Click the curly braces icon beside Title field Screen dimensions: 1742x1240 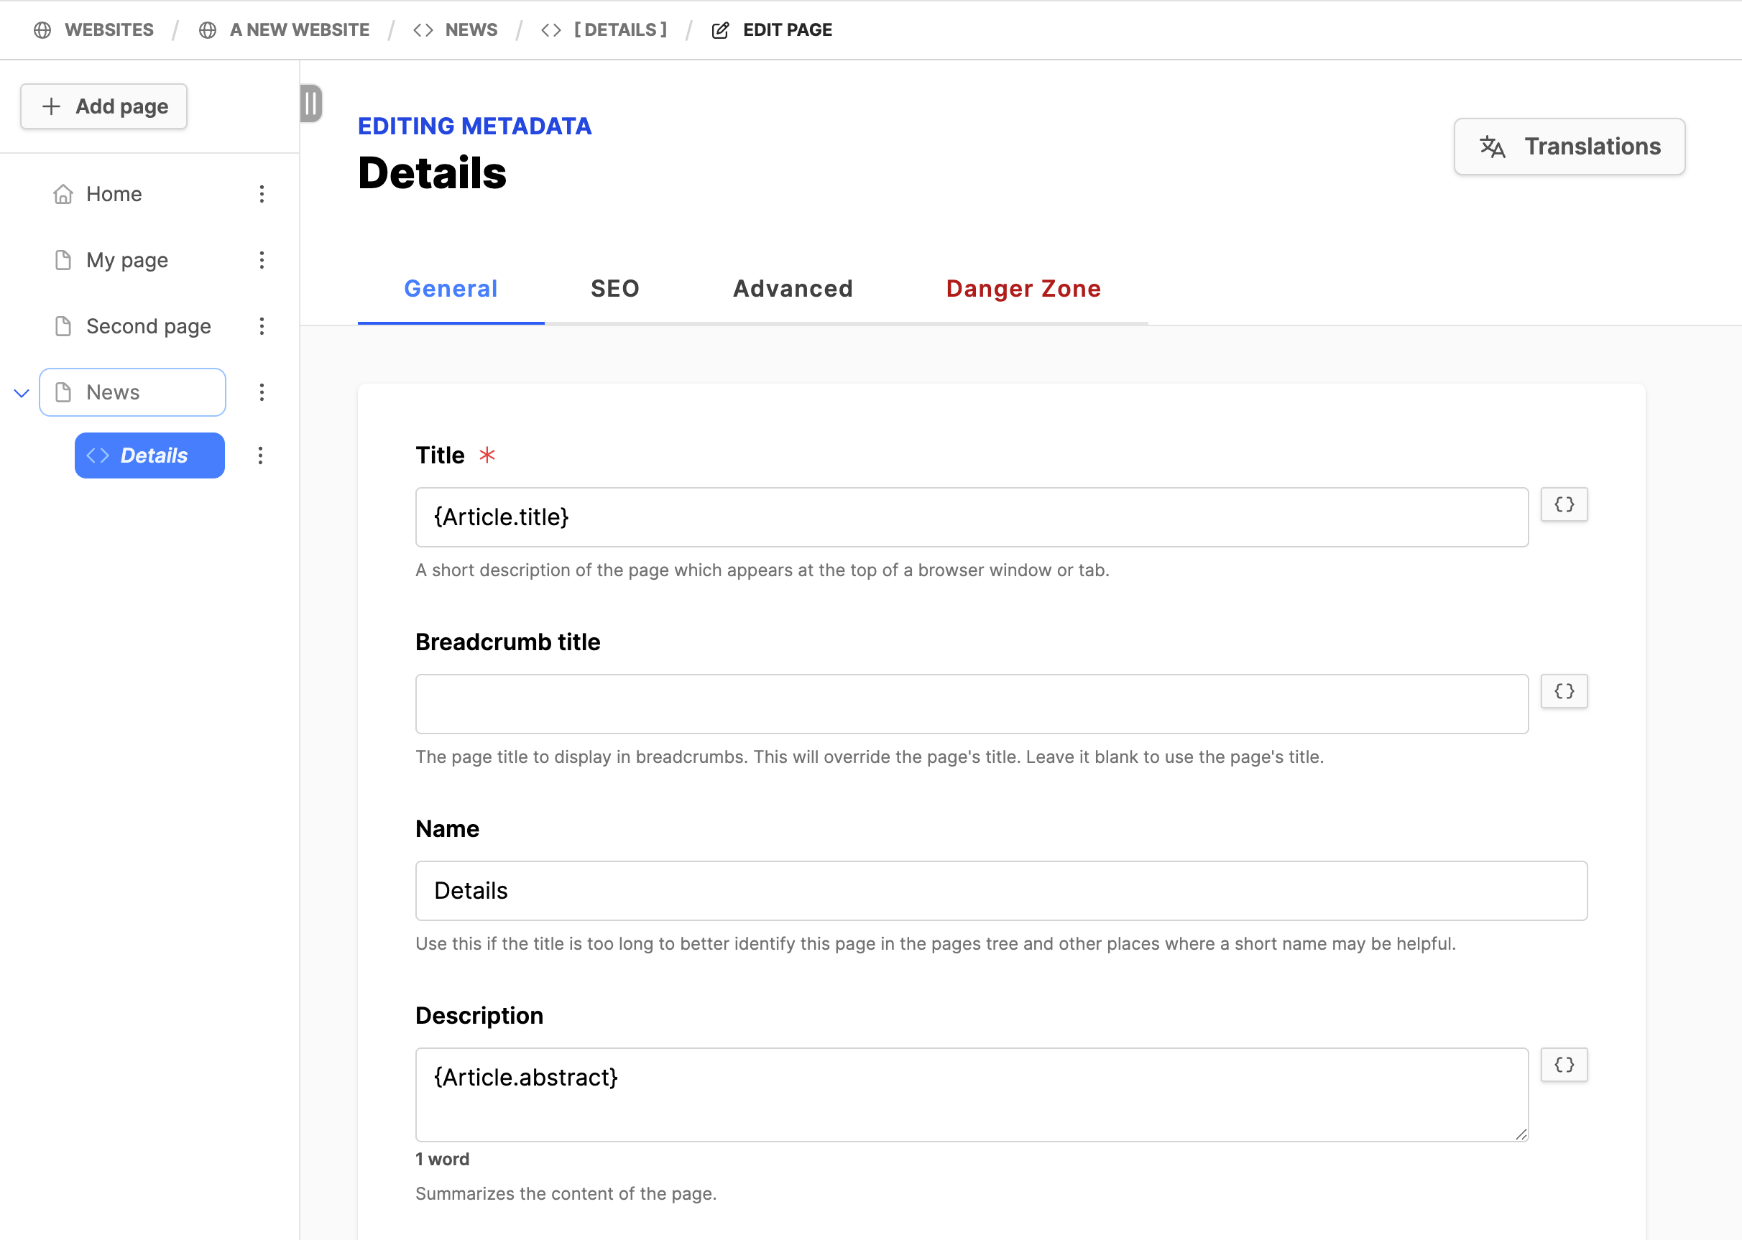click(1563, 505)
